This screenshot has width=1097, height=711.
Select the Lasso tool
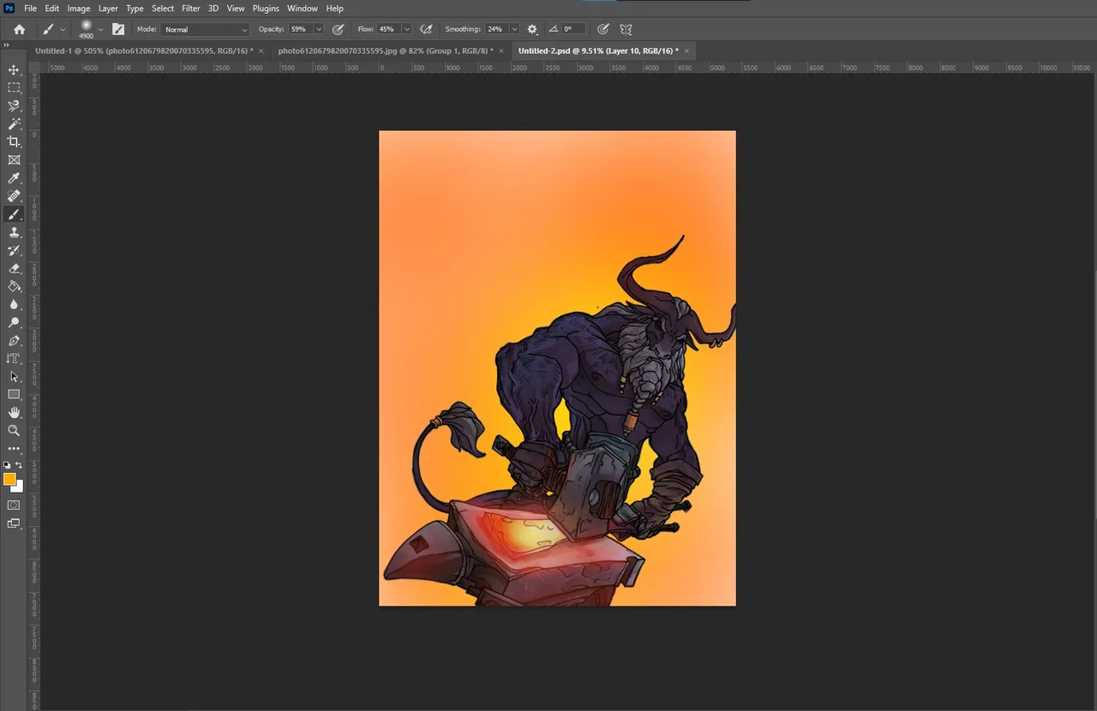(14, 105)
